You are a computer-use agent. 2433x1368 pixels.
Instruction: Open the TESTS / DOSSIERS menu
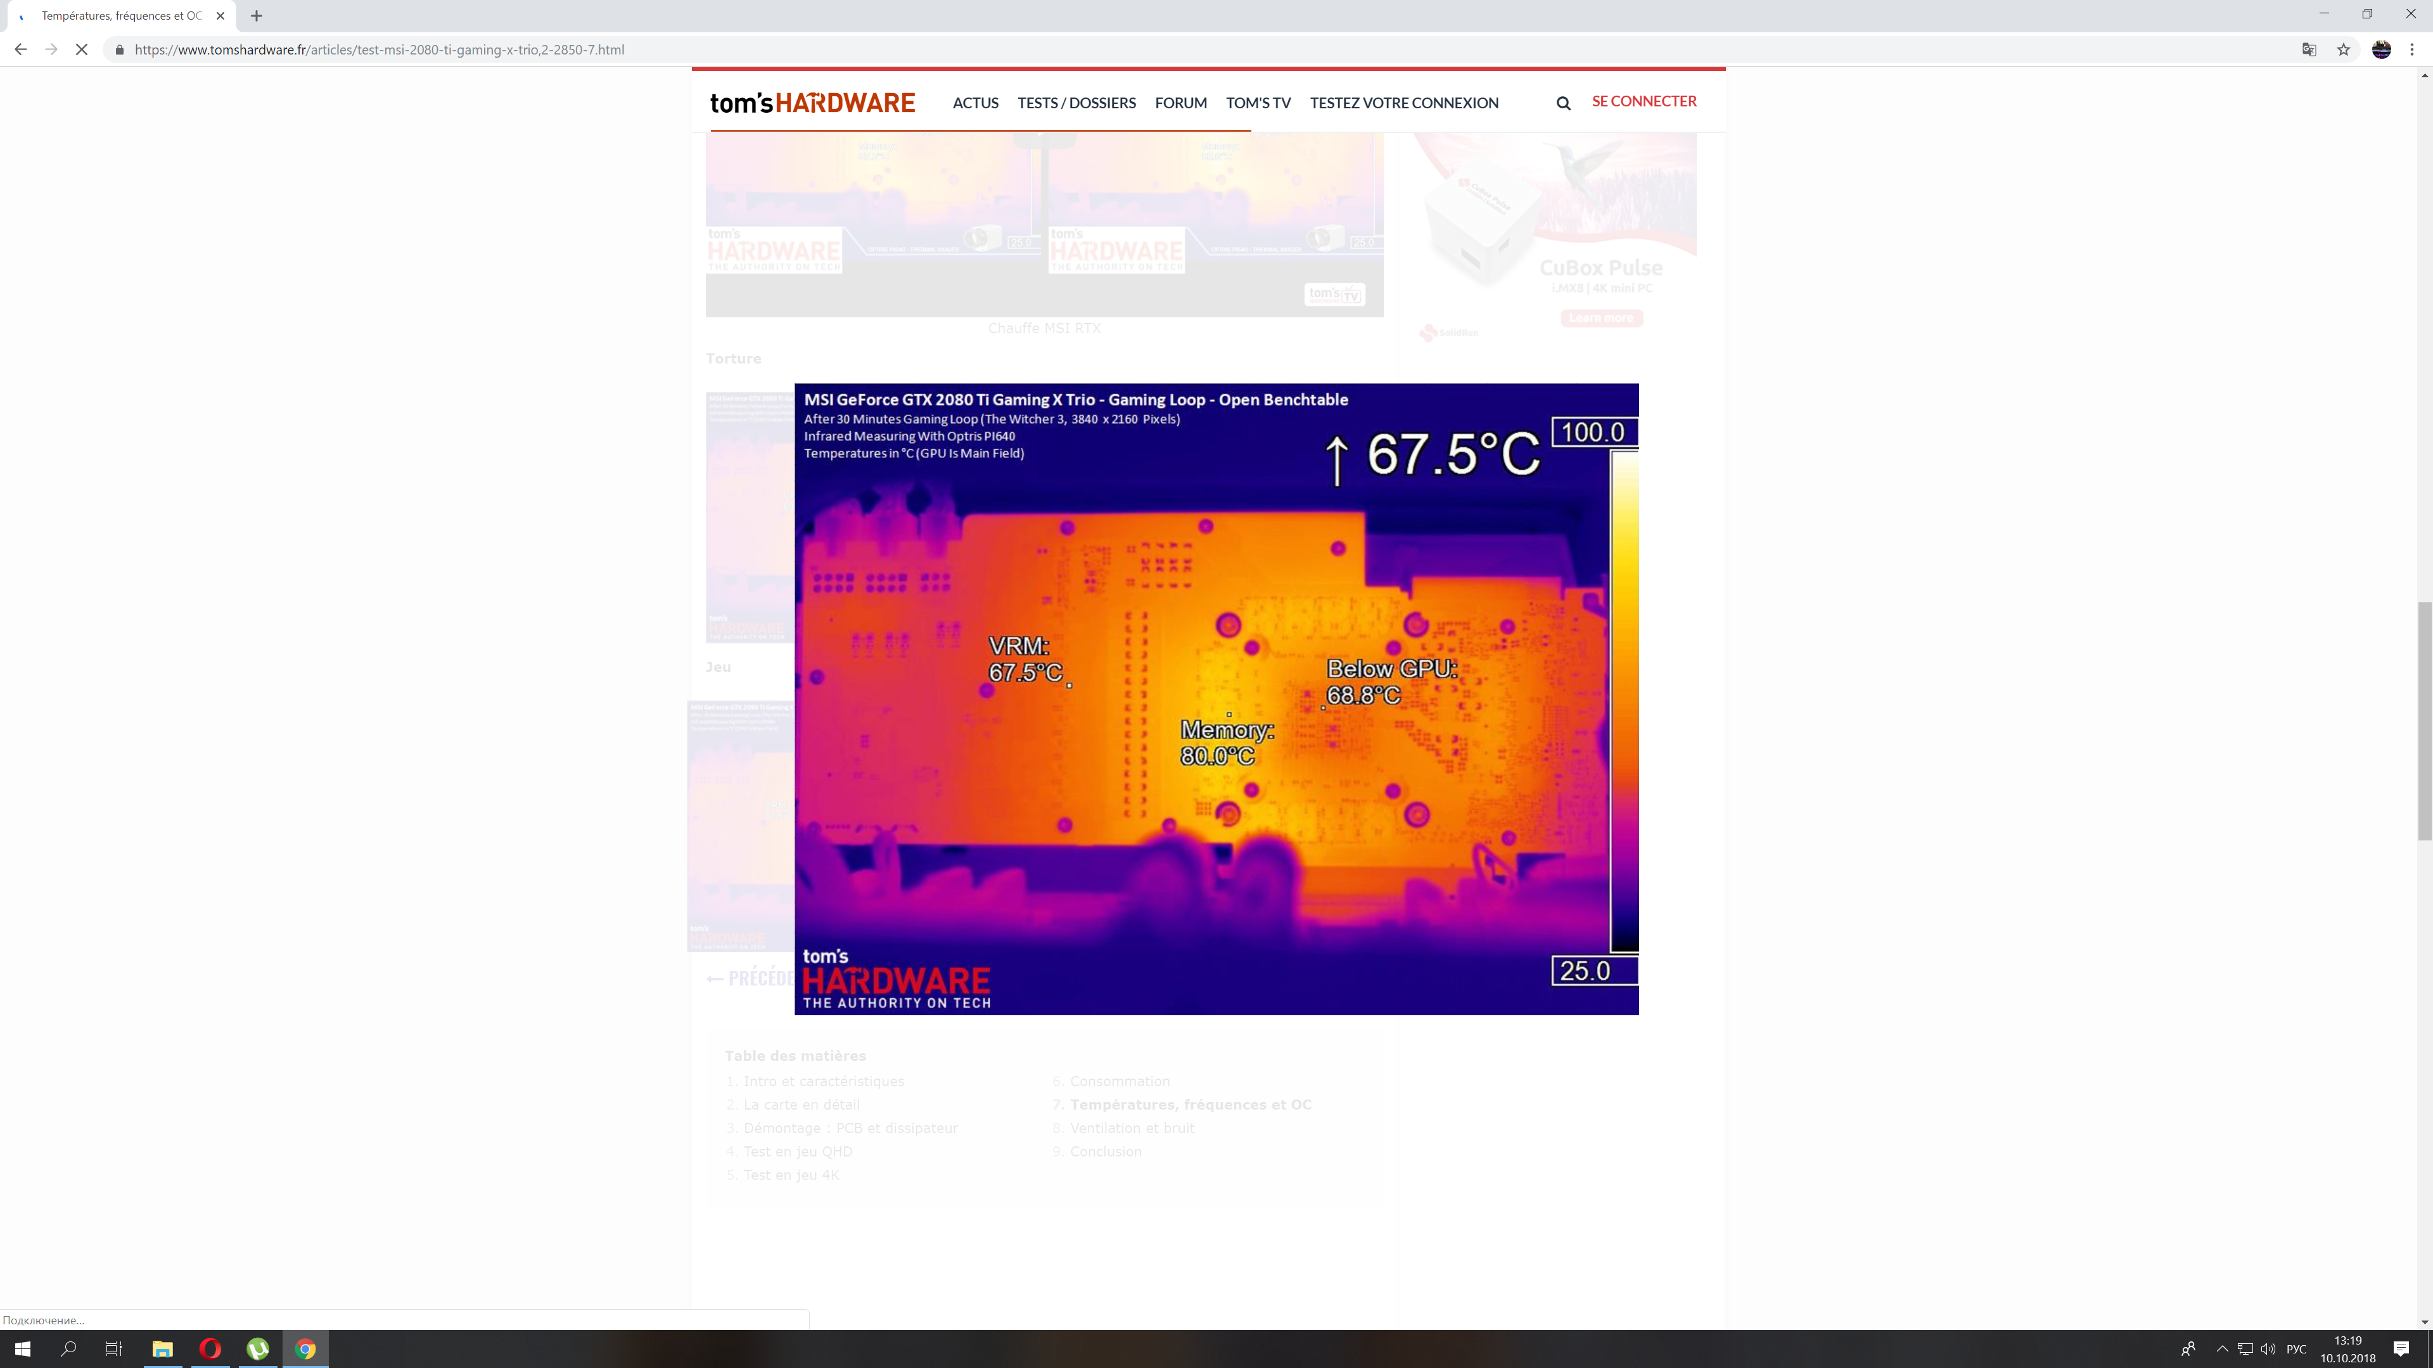(1076, 103)
